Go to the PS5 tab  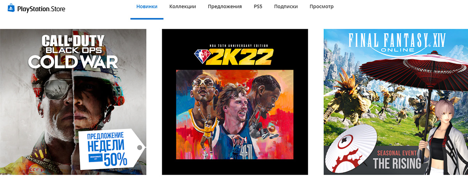[x=258, y=7]
